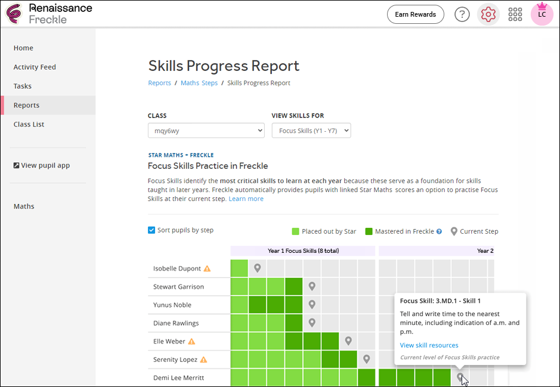Click the STAR MATHS + FRECKLE label

[181, 155]
